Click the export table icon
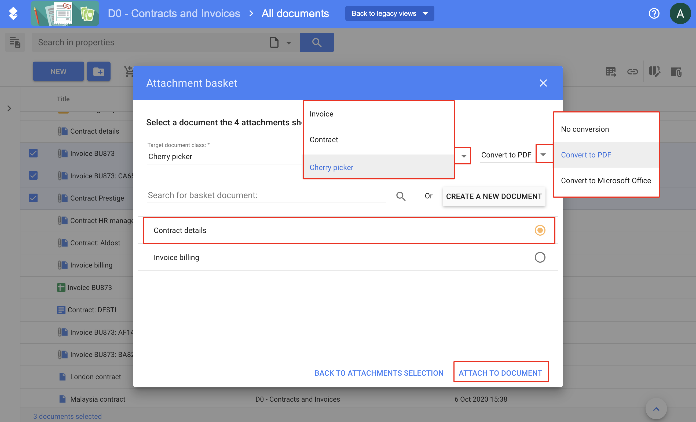 [x=611, y=71]
